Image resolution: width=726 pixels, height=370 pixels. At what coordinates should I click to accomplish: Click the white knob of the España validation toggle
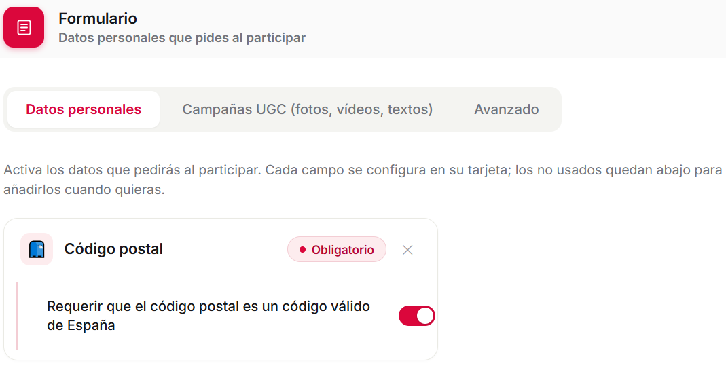click(425, 316)
